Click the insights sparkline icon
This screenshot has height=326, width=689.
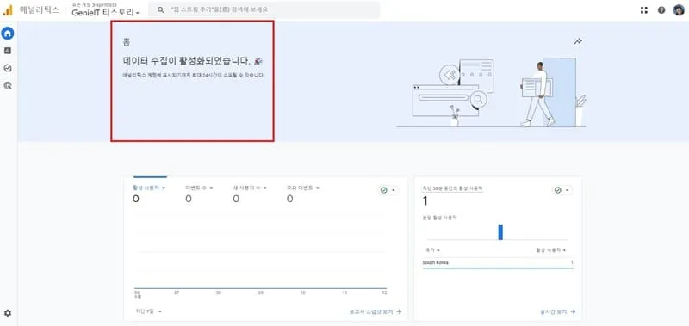[578, 41]
